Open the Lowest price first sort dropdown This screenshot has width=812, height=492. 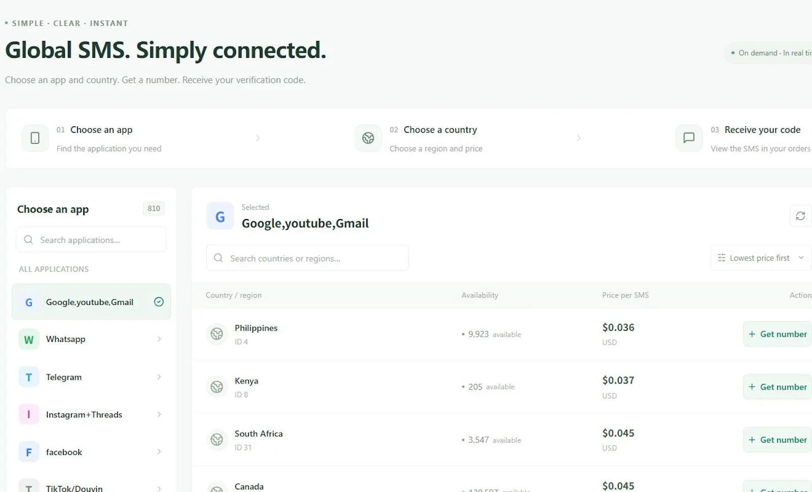click(x=761, y=258)
